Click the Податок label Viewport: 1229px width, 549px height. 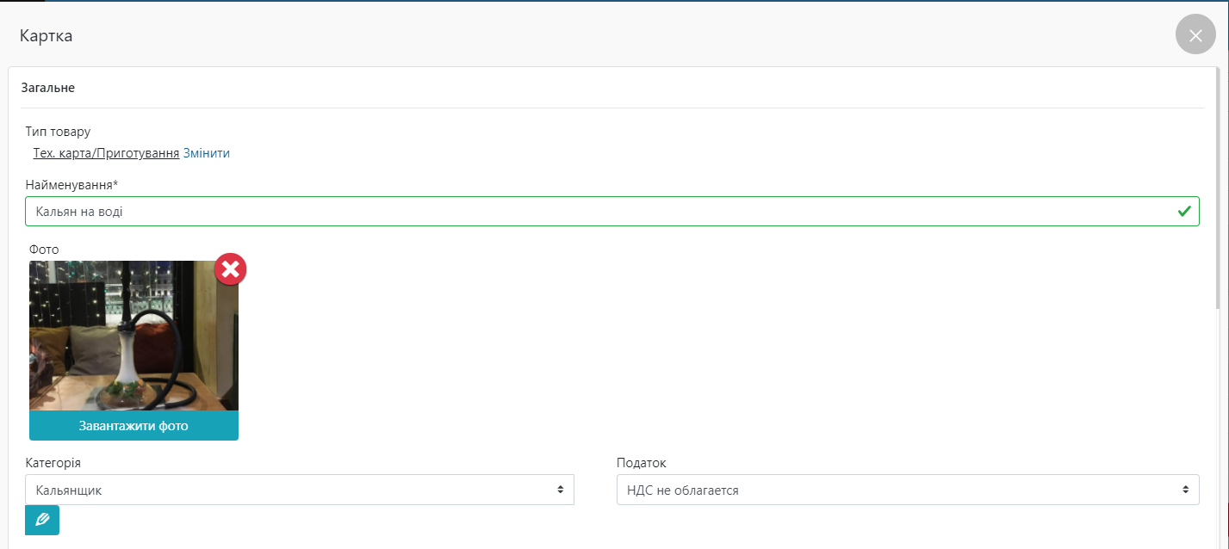tap(642, 463)
